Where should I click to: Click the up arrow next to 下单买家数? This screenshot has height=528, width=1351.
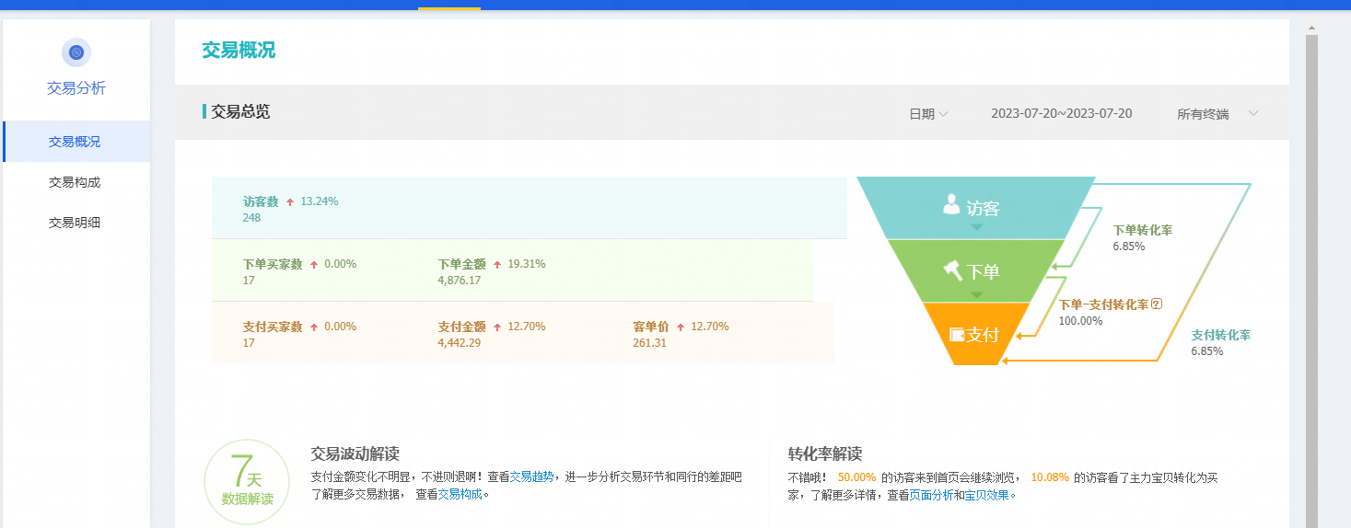(314, 264)
